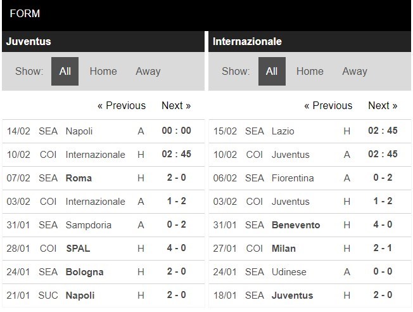413x312 pixels.
Task: Click Lazio in Internazionale fixtures
Action: pos(284,131)
